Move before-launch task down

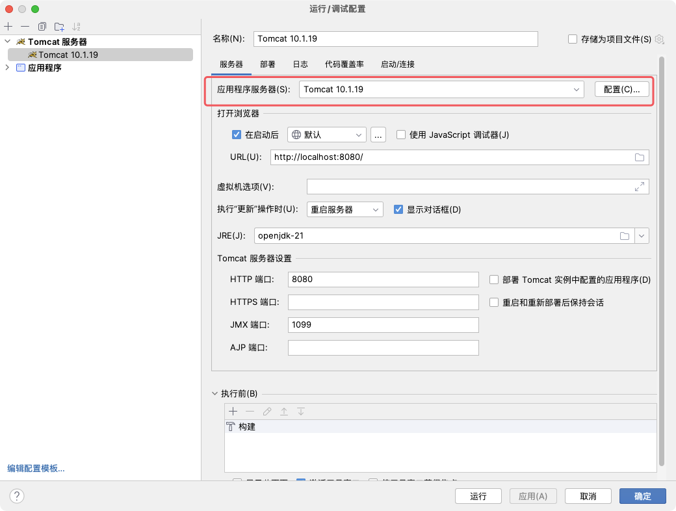[x=301, y=412]
